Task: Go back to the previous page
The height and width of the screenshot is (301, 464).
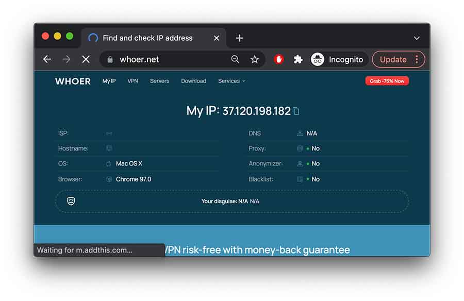Action: (47, 59)
